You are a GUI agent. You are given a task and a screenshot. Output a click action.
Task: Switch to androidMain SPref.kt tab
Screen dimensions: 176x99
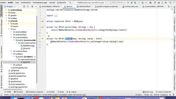coord(50,7)
